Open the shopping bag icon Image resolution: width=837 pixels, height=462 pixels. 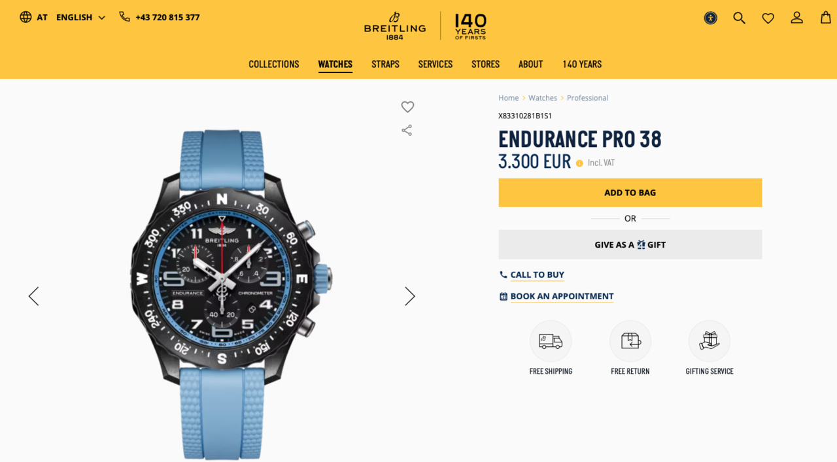click(x=826, y=18)
